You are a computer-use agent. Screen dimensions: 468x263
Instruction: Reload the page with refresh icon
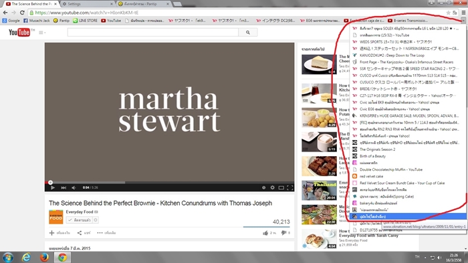point(22,13)
